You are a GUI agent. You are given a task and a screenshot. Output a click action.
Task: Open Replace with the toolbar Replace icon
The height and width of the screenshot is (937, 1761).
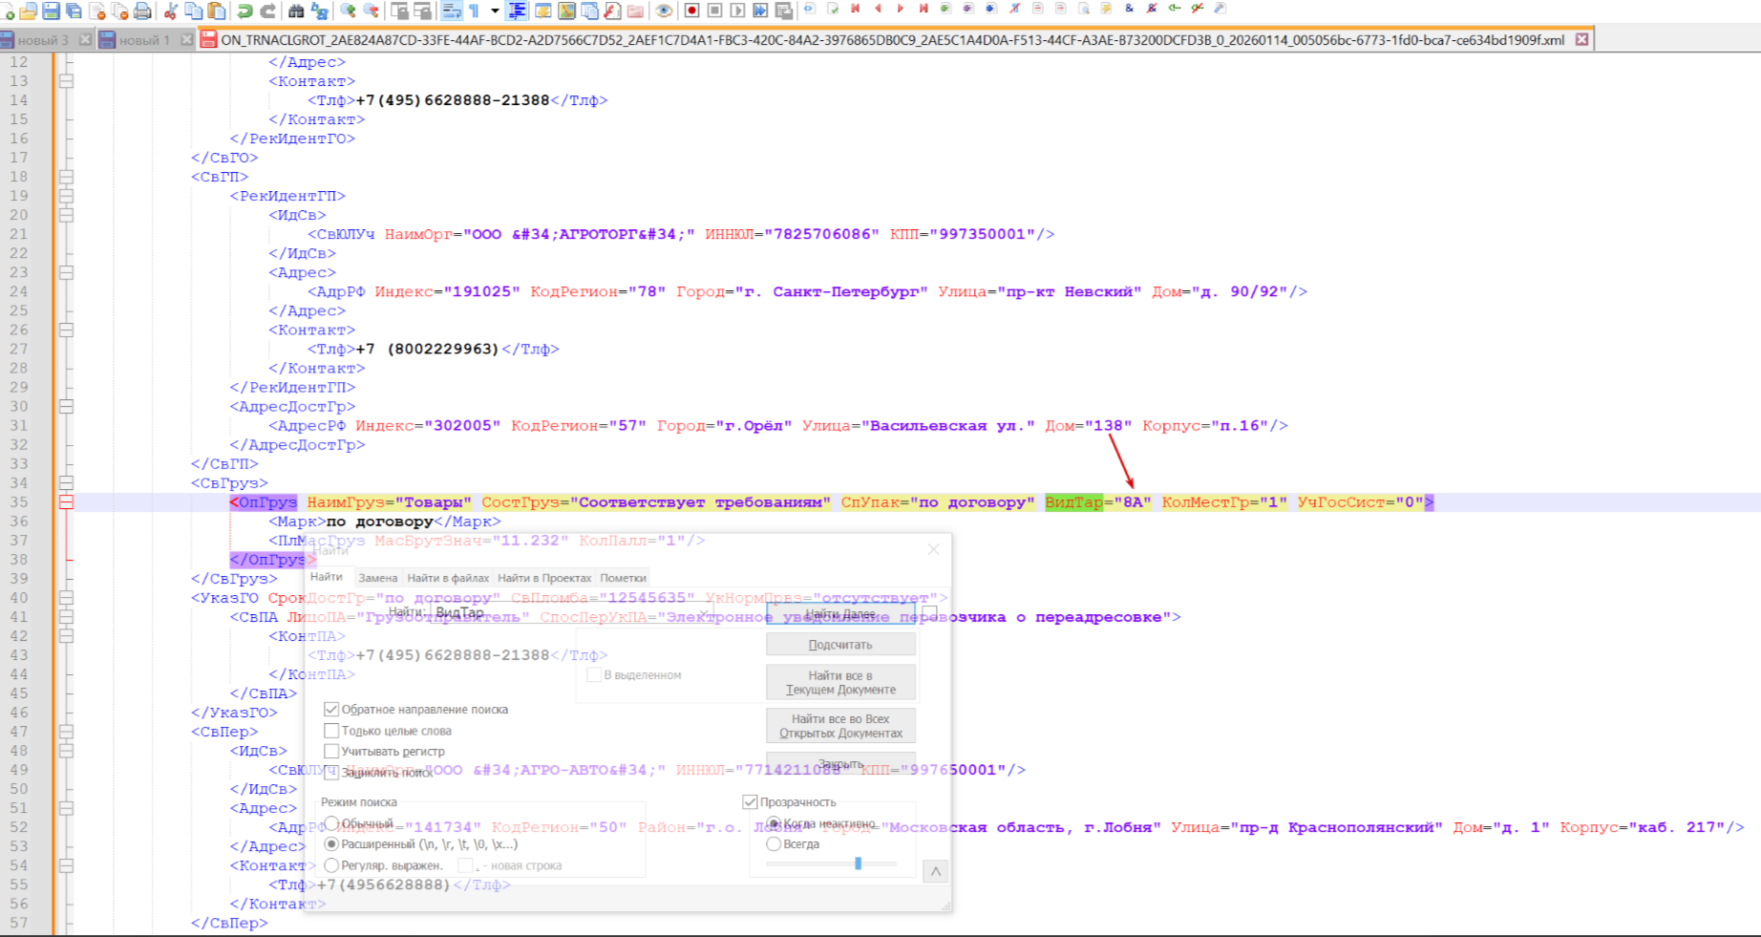(319, 11)
